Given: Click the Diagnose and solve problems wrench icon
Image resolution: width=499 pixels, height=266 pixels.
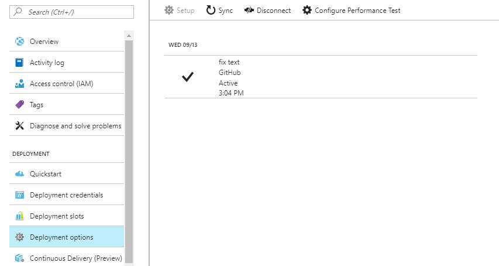Looking at the screenshot, I should [19, 126].
